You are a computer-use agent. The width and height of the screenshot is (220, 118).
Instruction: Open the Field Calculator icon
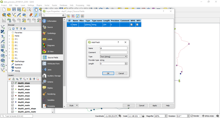(82, 16)
